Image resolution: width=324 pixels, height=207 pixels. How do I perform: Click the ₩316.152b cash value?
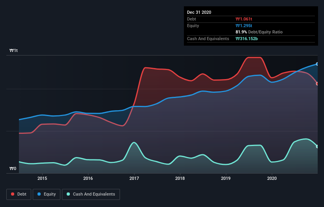coord(247,39)
